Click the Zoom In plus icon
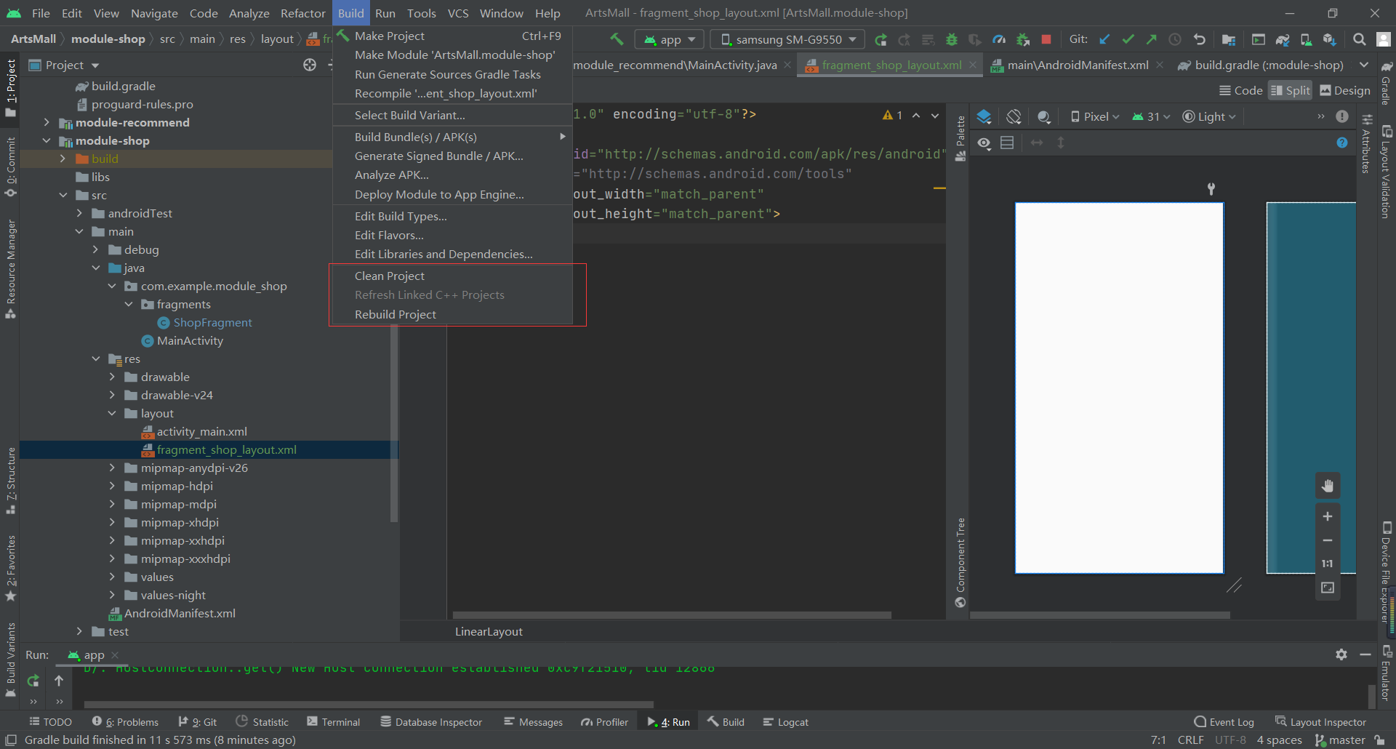The image size is (1396, 749). point(1327,516)
